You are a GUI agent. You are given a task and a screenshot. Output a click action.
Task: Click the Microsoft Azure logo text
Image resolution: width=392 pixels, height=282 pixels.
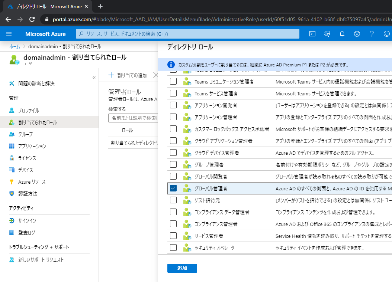coord(45,34)
